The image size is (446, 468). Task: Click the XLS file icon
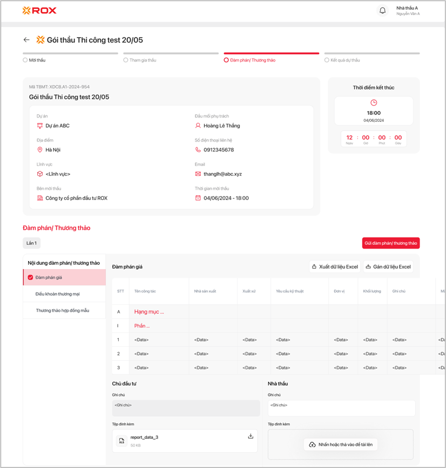[x=121, y=441]
